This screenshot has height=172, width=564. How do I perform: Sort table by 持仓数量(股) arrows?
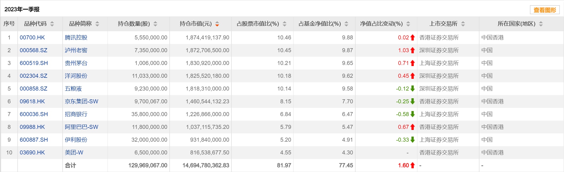coord(155,24)
